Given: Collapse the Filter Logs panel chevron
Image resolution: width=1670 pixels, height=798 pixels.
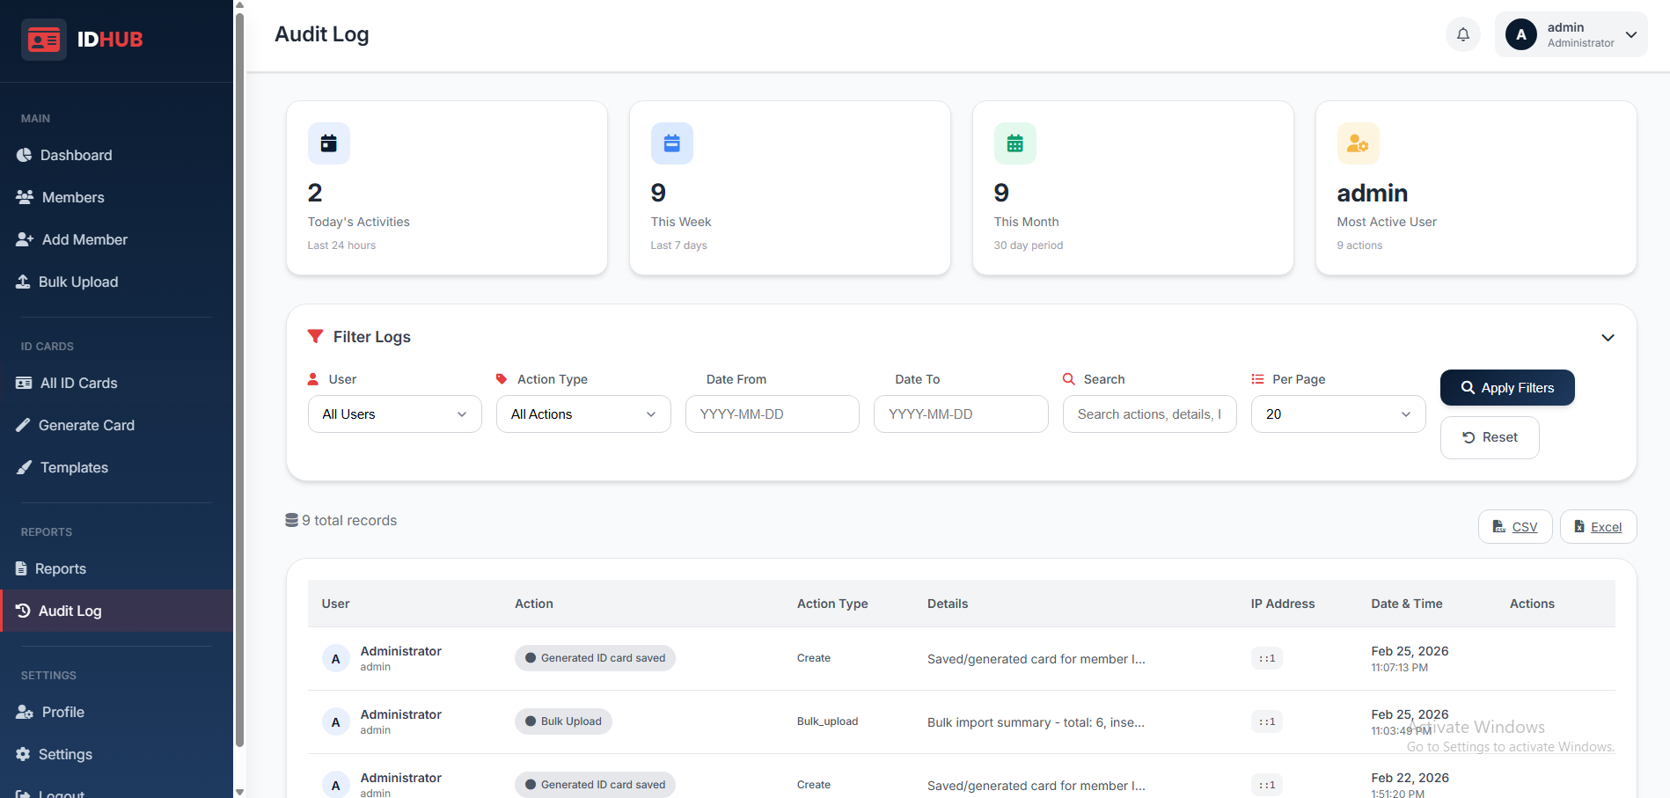Looking at the screenshot, I should (1608, 338).
